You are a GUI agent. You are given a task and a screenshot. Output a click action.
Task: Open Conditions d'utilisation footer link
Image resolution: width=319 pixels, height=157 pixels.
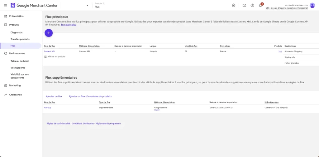click(83, 124)
